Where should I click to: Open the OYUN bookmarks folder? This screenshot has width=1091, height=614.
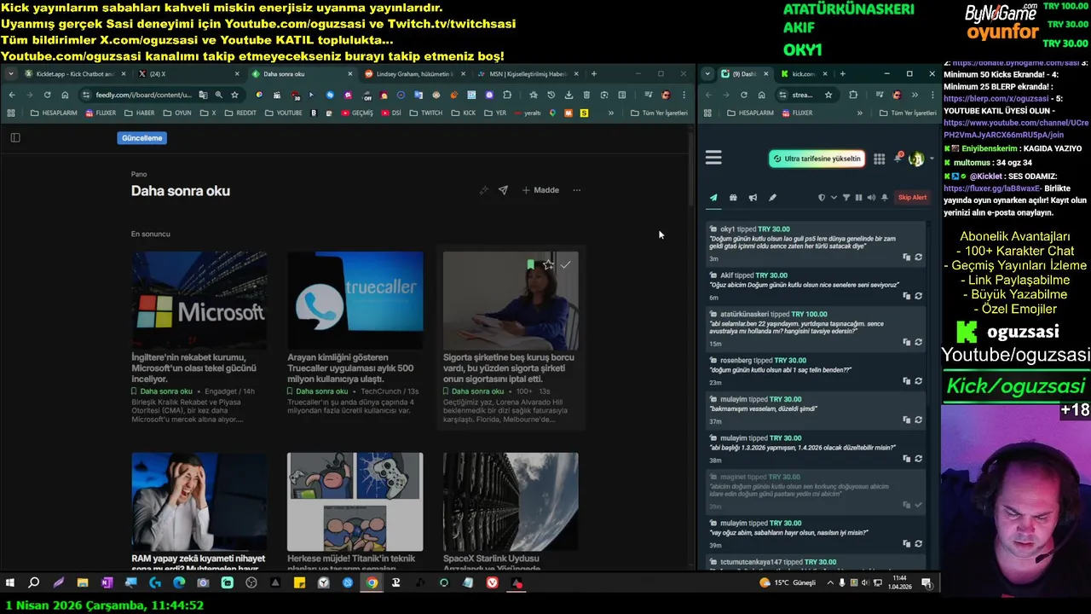tap(176, 113)
